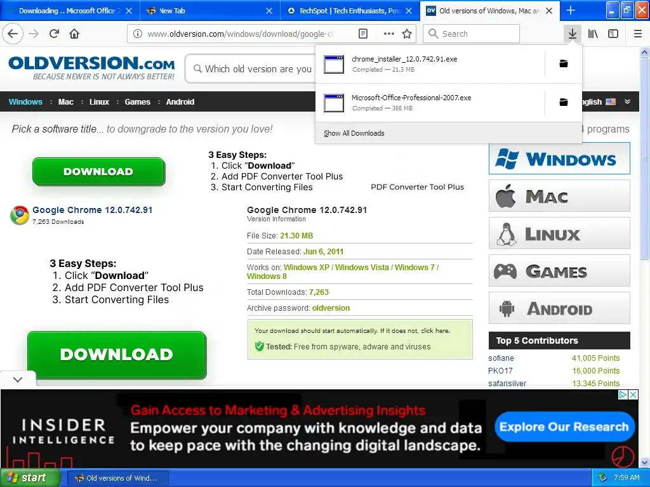Open containing folder for chrome_installer download
This screenshot has height=487, width=650.
point(564,63)
